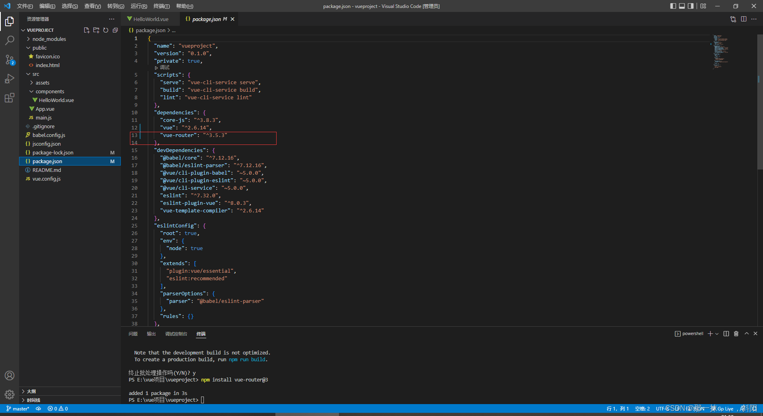
Task: Open the 帮助(H) menu
Action: [184, 6]
